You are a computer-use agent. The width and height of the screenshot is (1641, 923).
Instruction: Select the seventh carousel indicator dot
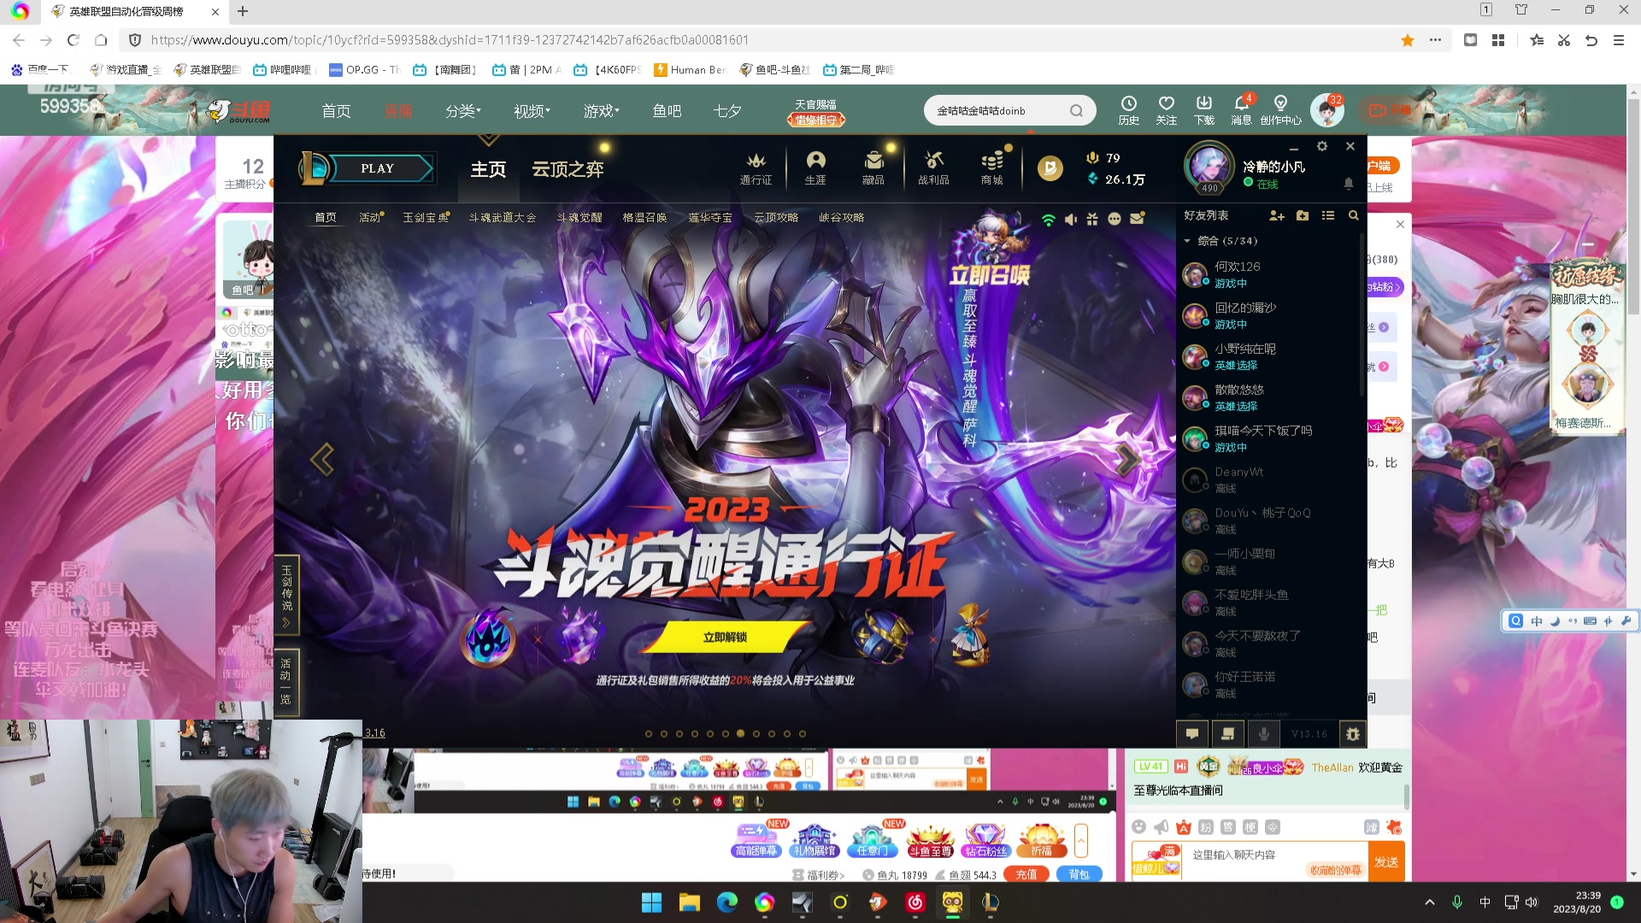tap(741, 733)
